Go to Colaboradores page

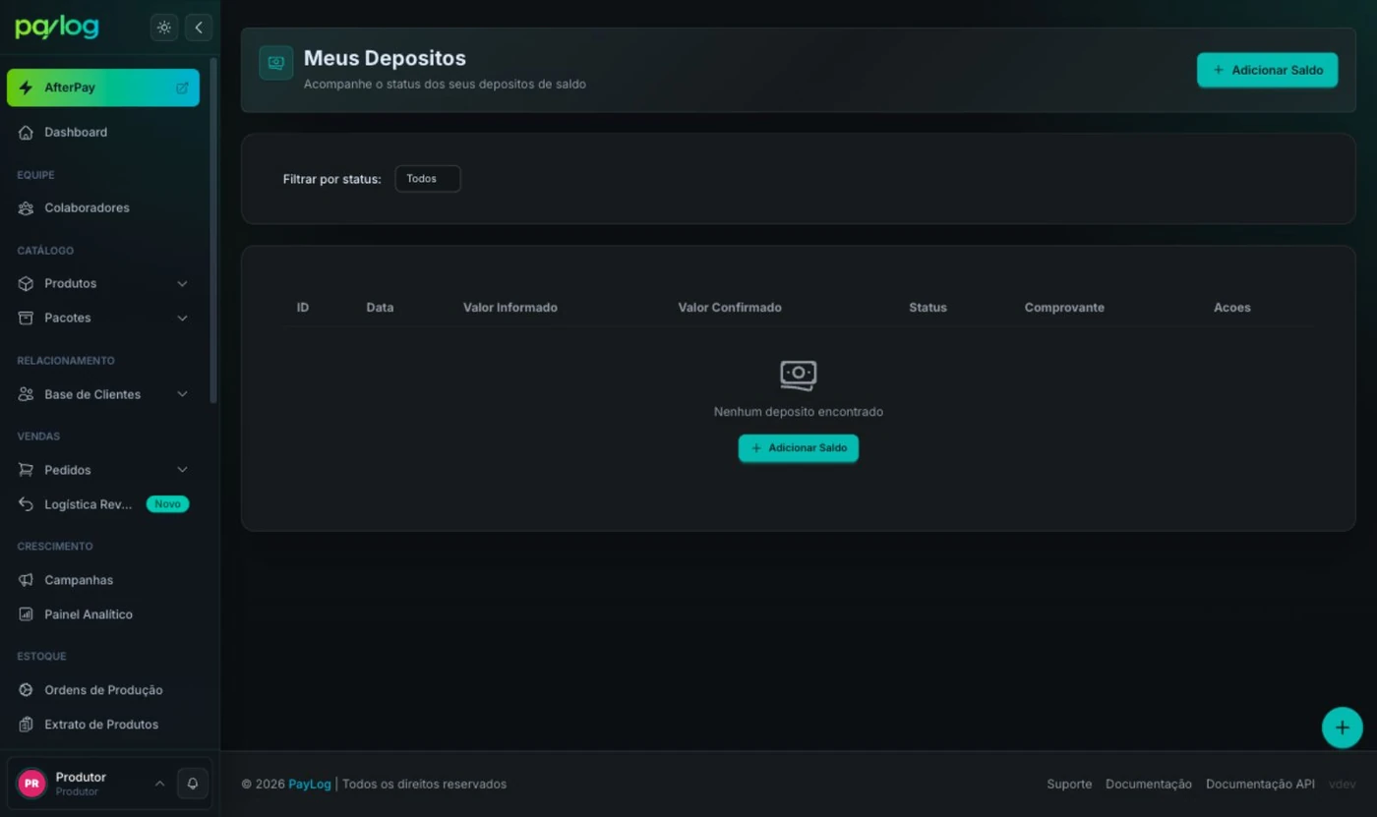tap(103, 207)
